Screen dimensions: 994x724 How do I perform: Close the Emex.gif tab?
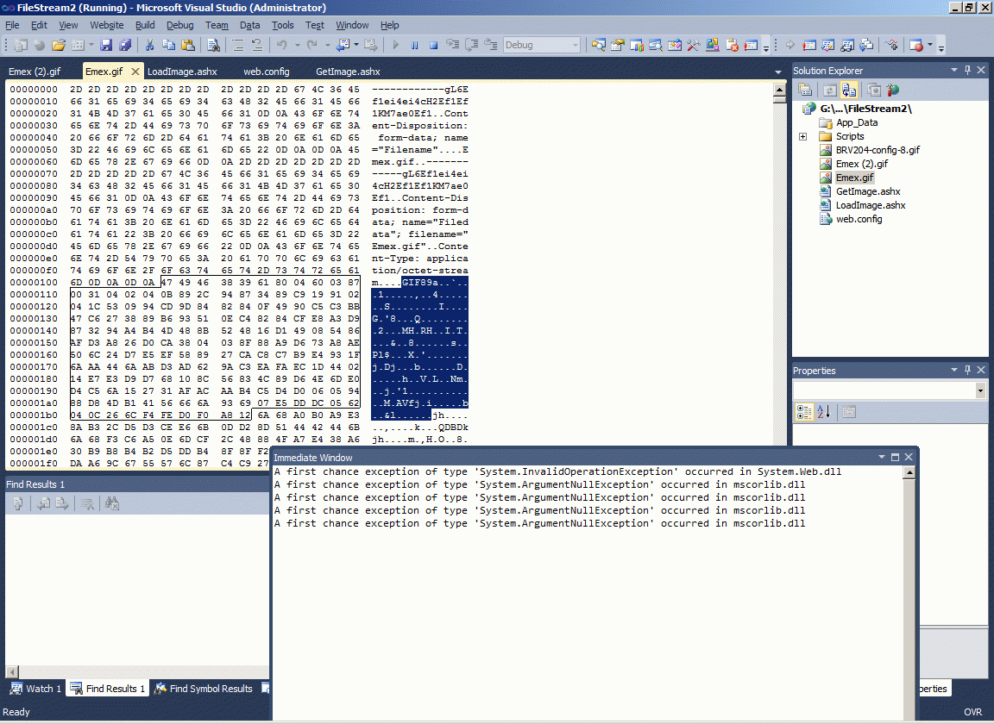coord(135,72)
